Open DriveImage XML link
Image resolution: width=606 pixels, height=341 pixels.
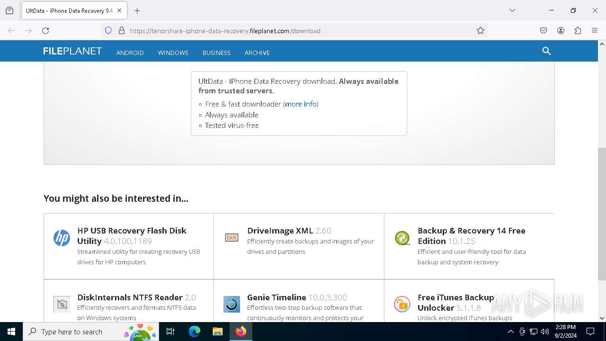(280, 231)
